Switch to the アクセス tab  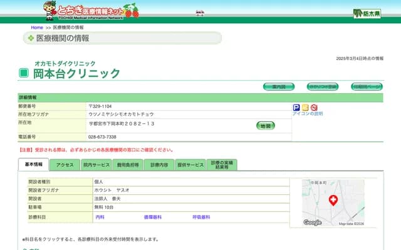coord(65,164)
